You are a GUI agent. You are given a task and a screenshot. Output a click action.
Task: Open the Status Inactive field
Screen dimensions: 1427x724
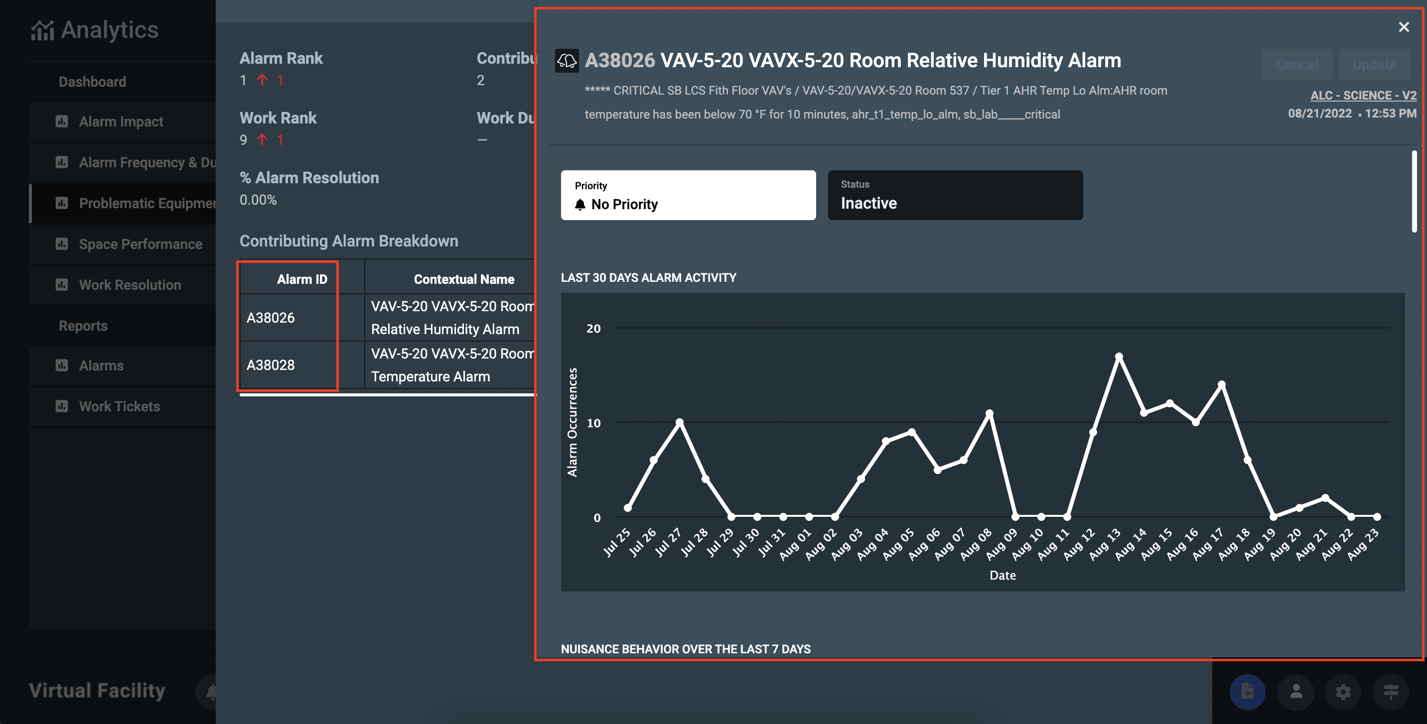(x=955, y=195)
